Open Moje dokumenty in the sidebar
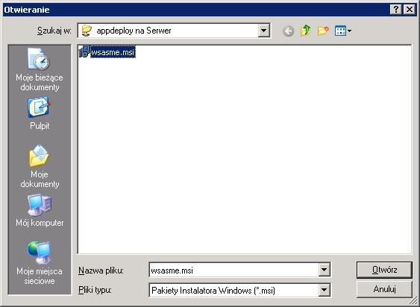The image size is (420, 307). [x=40, y=166]
